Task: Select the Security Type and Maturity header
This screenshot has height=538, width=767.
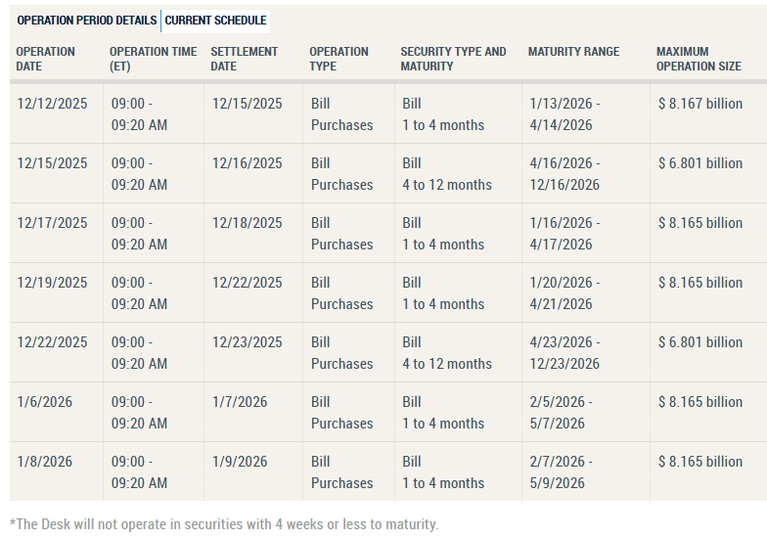Action: coord(453,59)
